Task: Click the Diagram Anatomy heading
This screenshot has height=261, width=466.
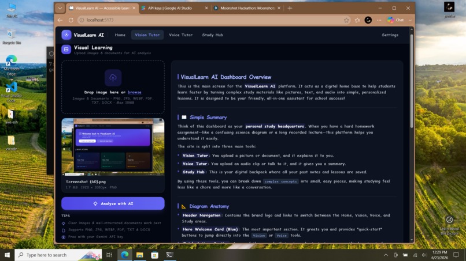Action: pos(209,206)
